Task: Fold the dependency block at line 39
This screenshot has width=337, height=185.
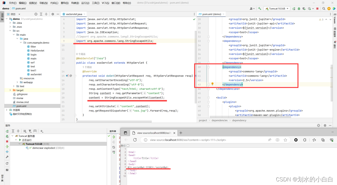Action: (208, 67)
